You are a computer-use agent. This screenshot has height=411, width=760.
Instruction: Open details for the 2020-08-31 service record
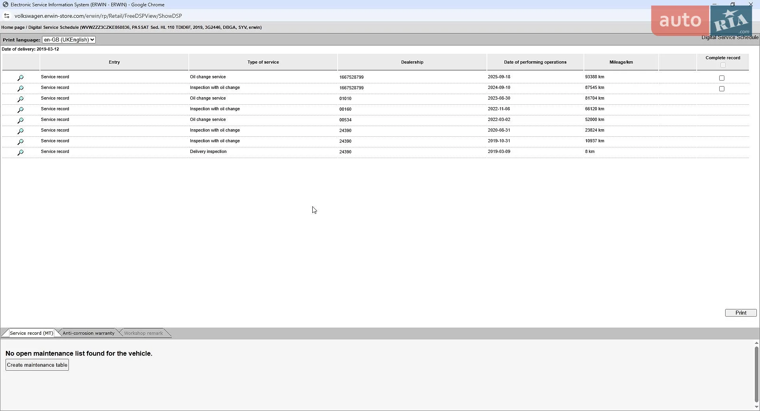(21, 131)
